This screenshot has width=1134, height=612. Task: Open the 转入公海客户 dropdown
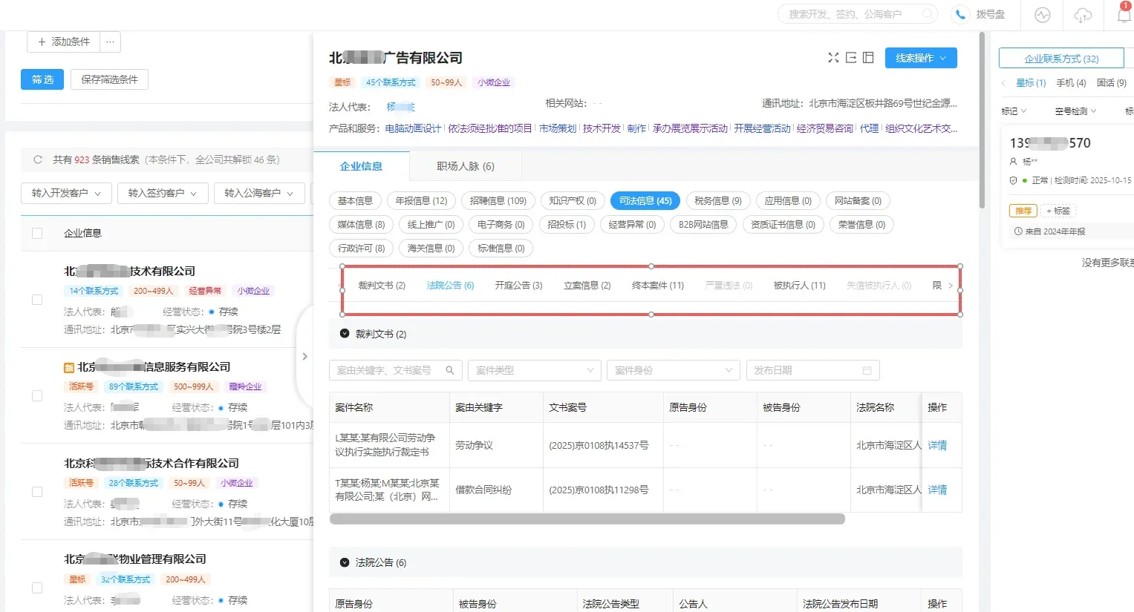tap(259, 193)
